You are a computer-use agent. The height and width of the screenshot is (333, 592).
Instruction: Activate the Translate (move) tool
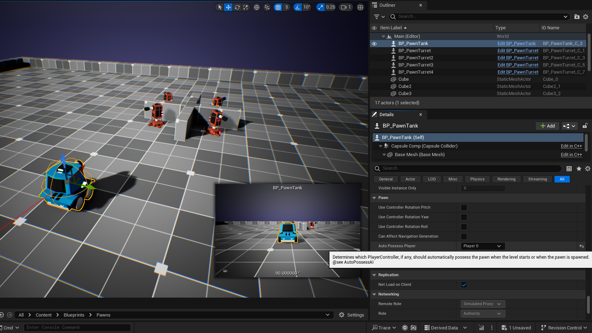click(228, 7)
